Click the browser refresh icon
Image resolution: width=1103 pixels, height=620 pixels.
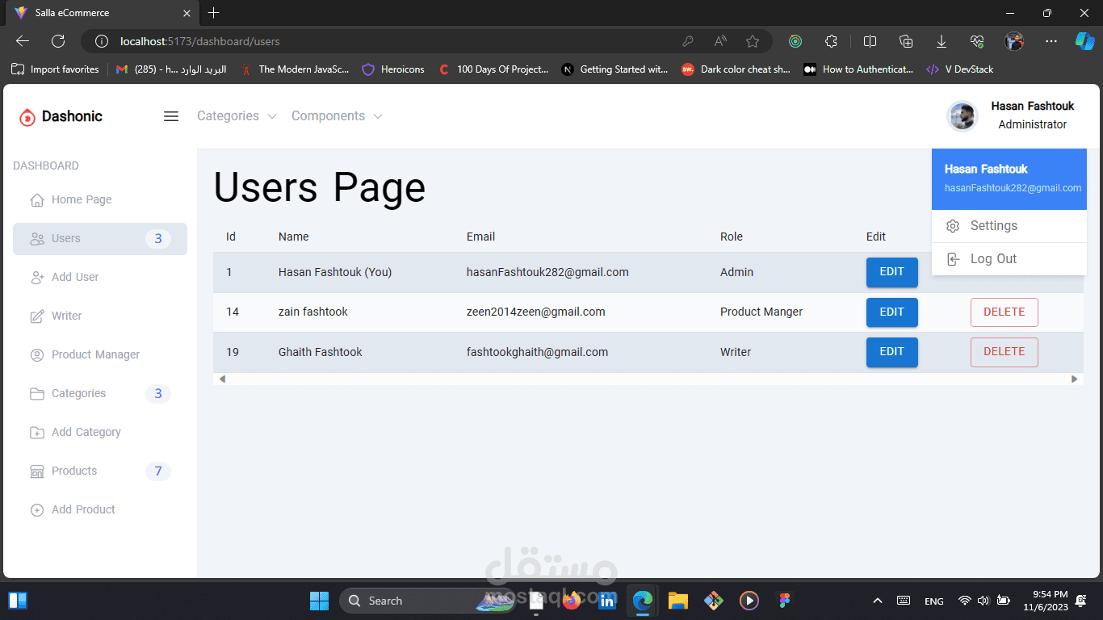click(x=58, y=41)
